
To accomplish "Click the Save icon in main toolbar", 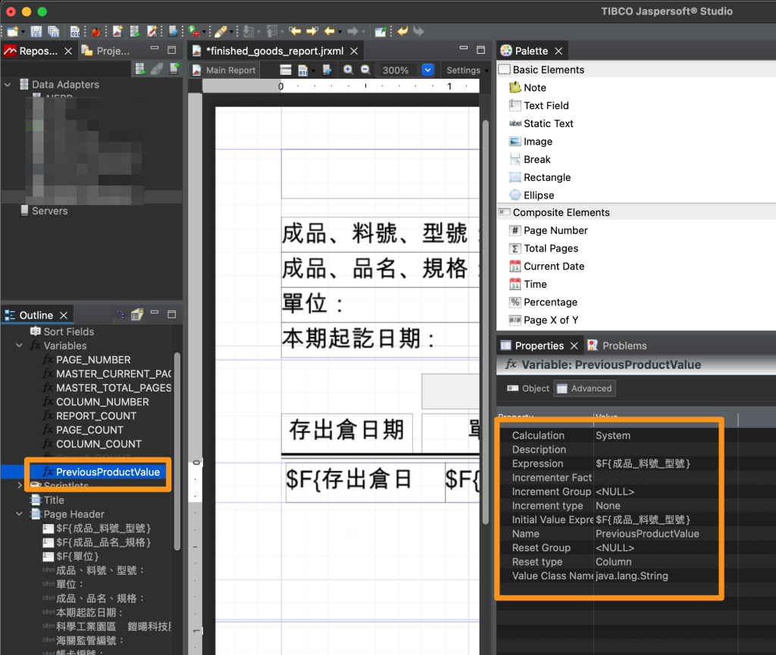I will pos(36,32).
